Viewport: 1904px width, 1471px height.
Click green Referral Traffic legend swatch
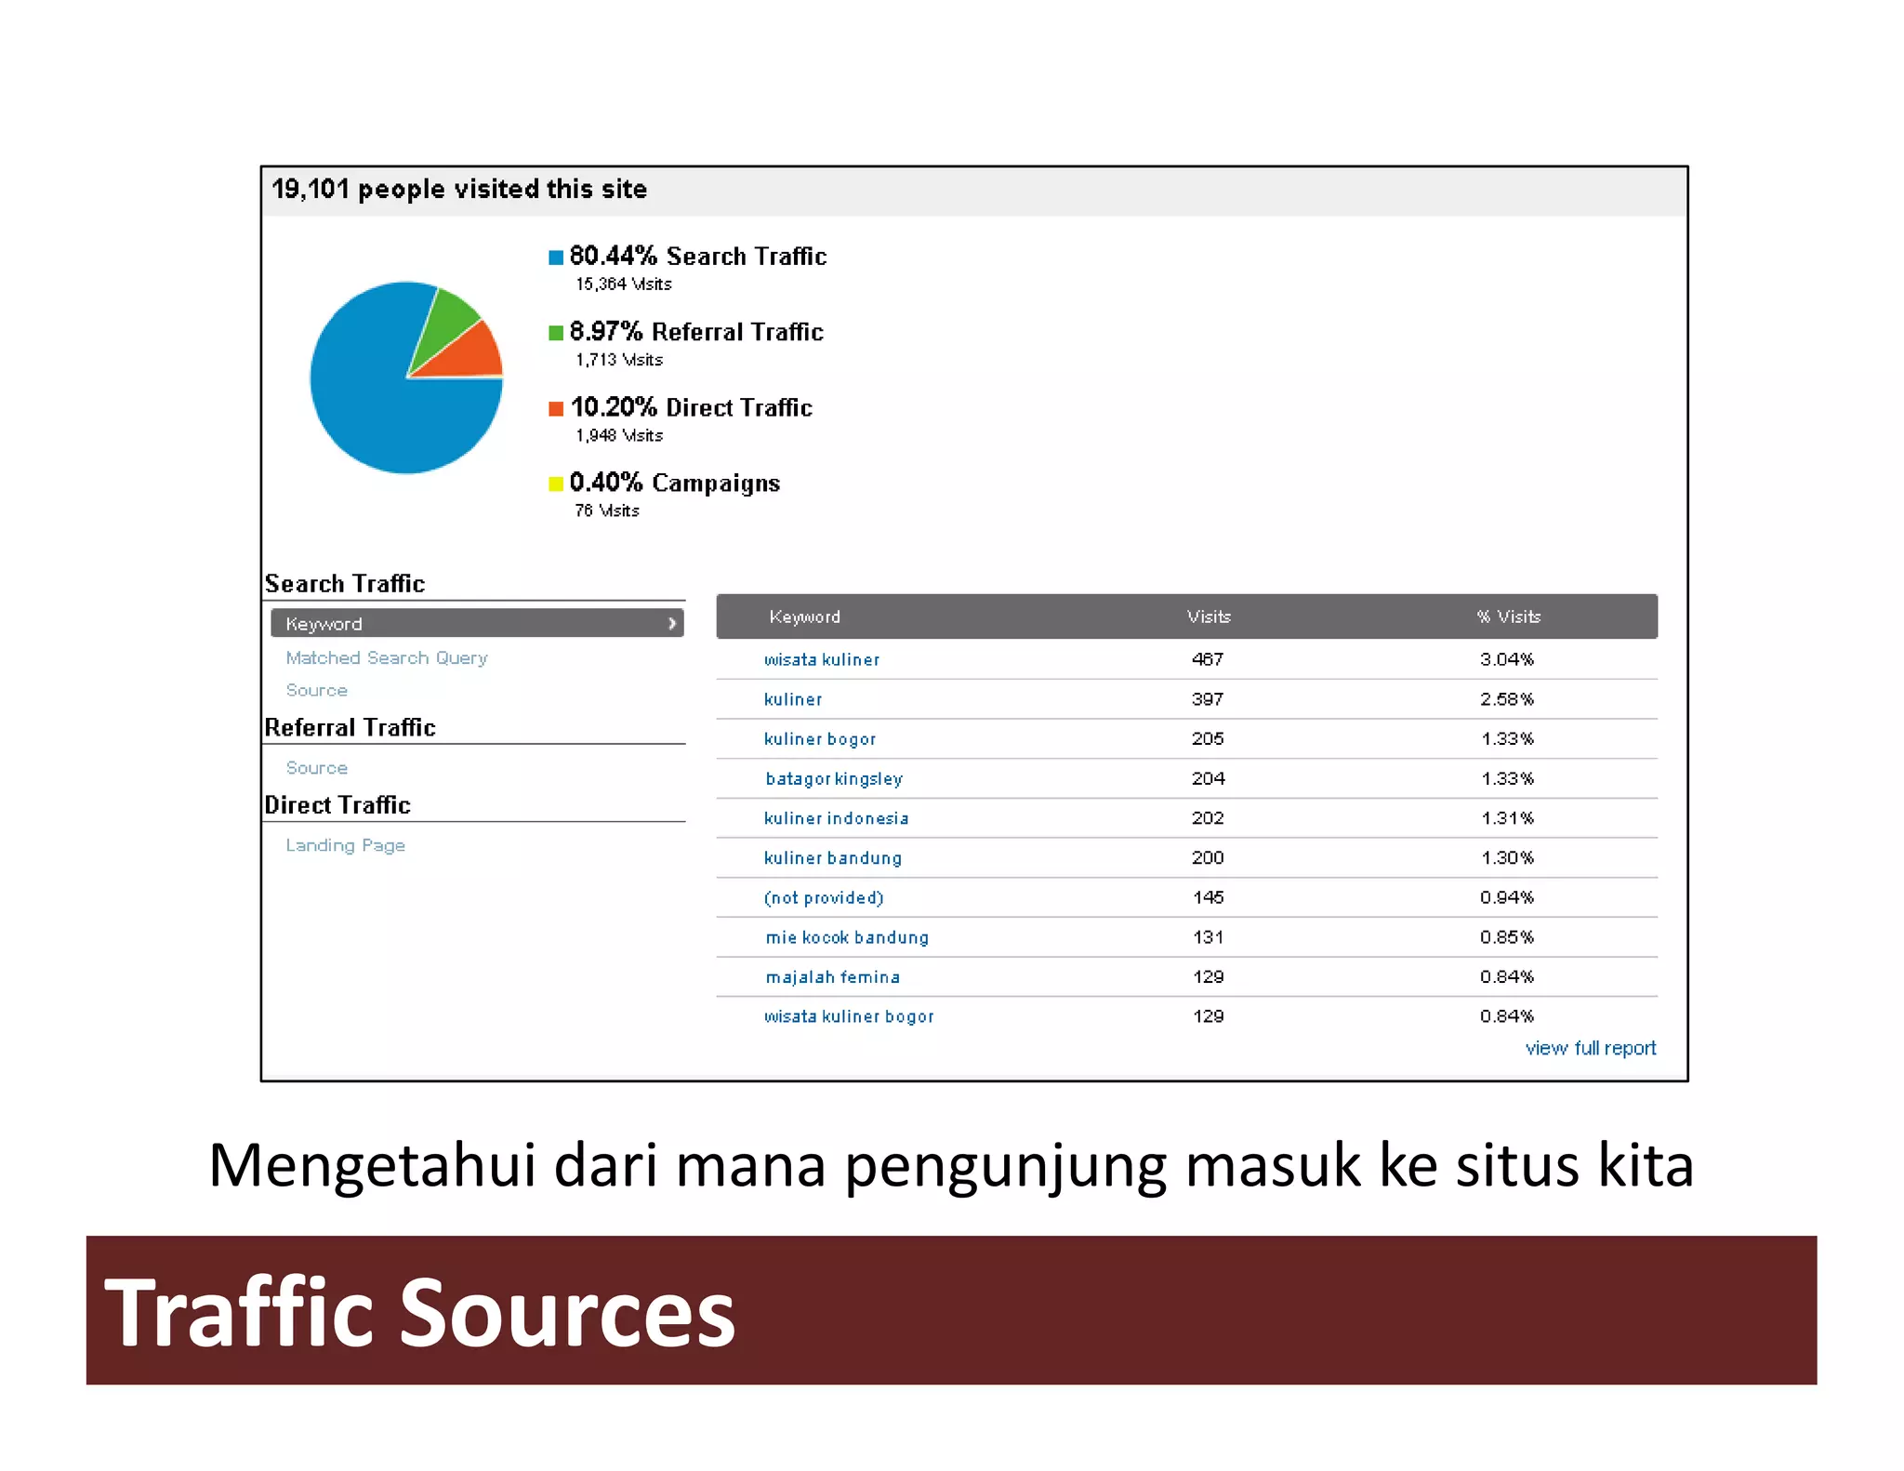pos(556,333)
